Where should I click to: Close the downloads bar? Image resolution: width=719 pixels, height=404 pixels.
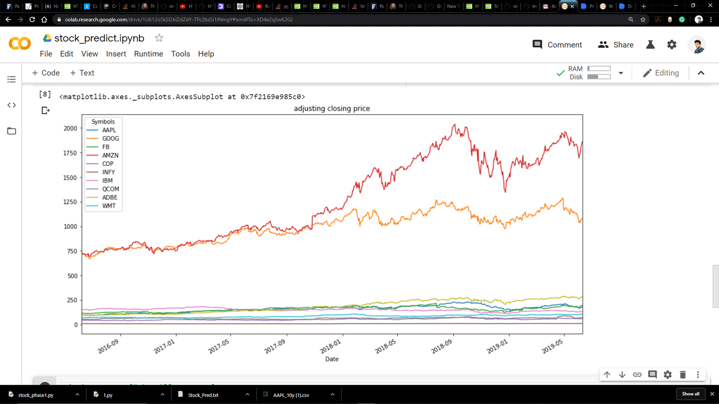coord(712,394)
